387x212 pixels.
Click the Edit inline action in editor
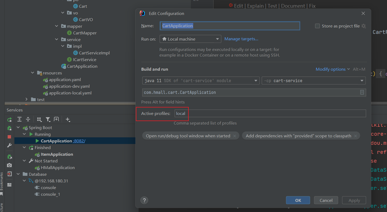coord(239,6)
